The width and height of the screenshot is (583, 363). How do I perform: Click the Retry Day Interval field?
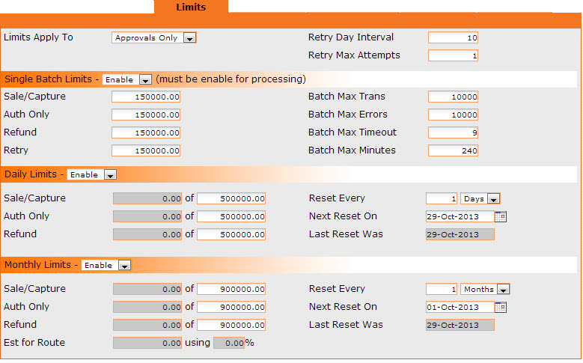click(x=454, y=37)
